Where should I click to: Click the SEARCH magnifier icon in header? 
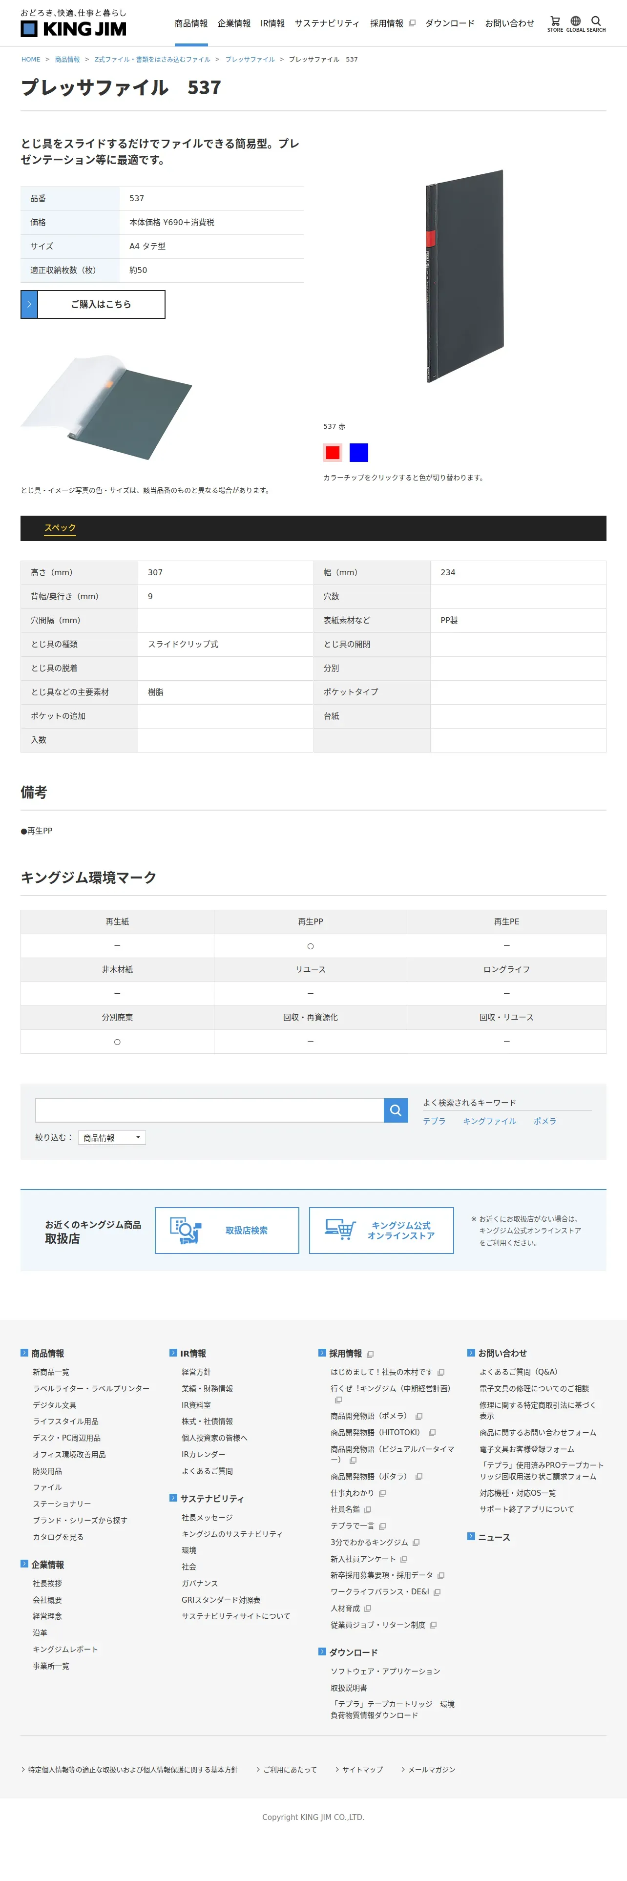pyautogui.click(x=596, y=23)
